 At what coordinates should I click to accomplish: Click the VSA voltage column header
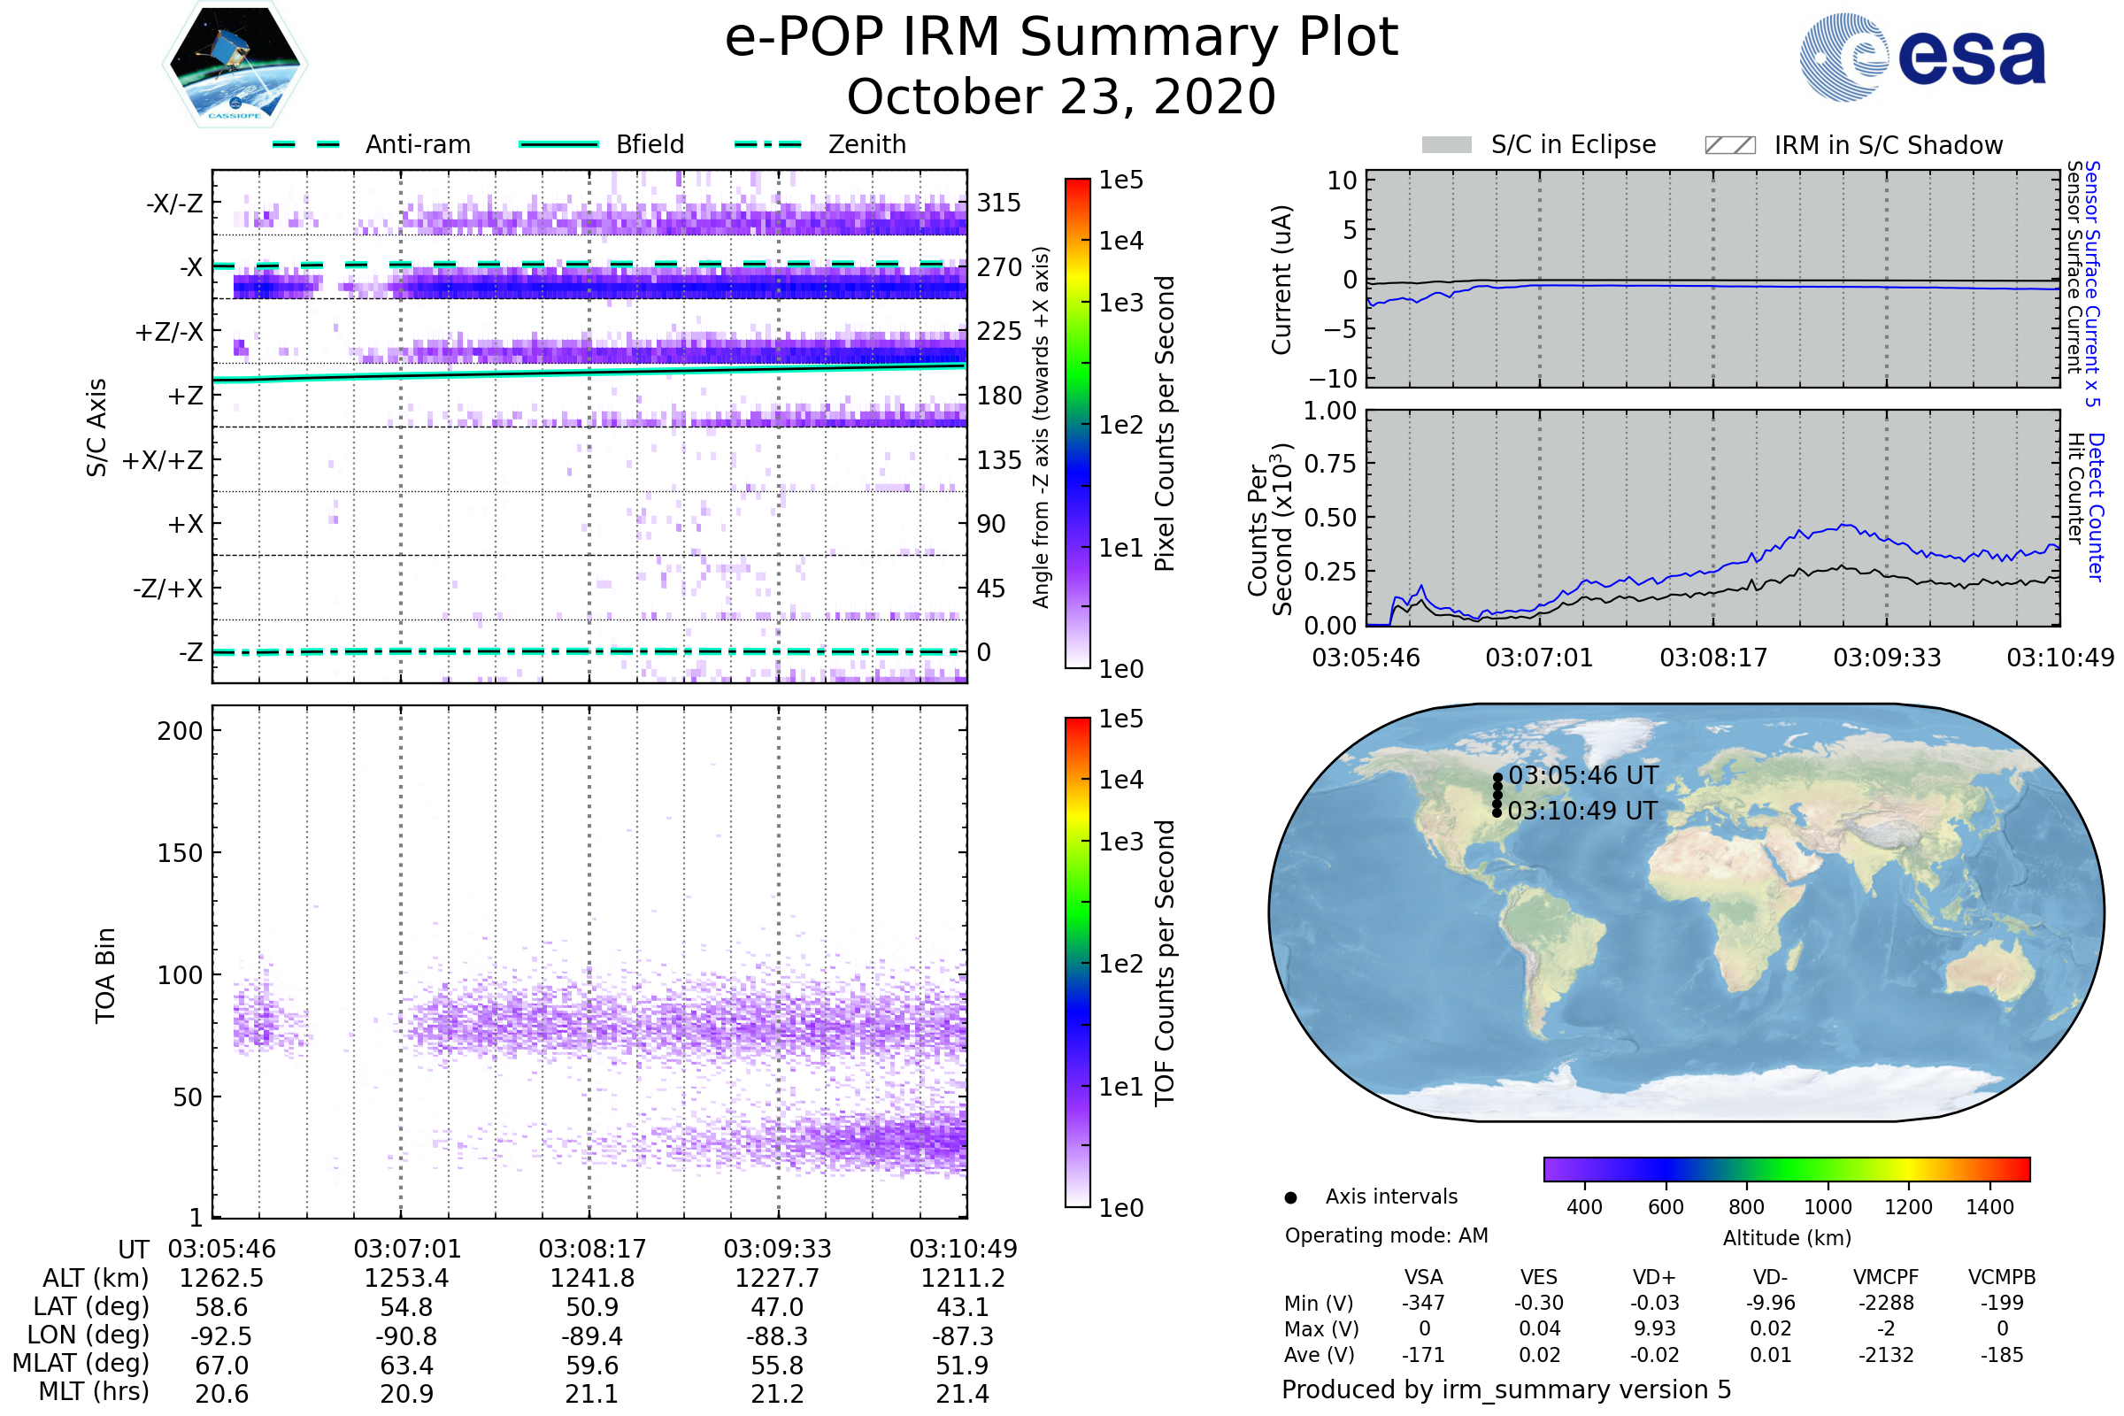click(1423, 1278)
